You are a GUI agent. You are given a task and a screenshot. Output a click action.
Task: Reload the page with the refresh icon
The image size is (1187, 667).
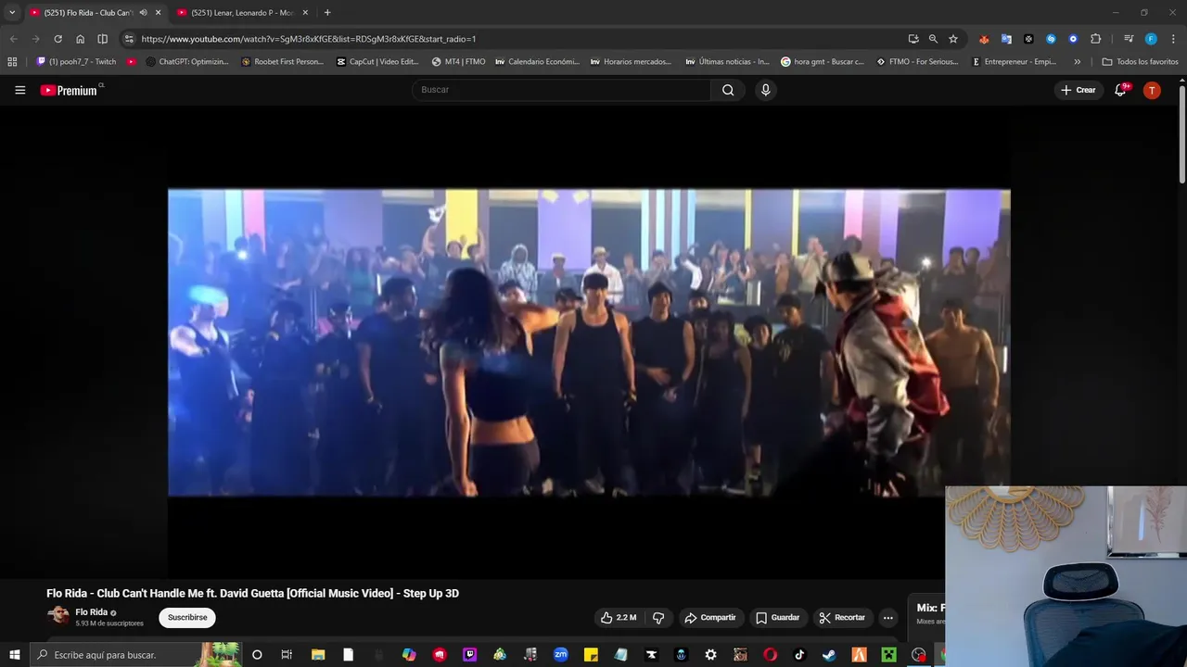click(x=57, y=39)
